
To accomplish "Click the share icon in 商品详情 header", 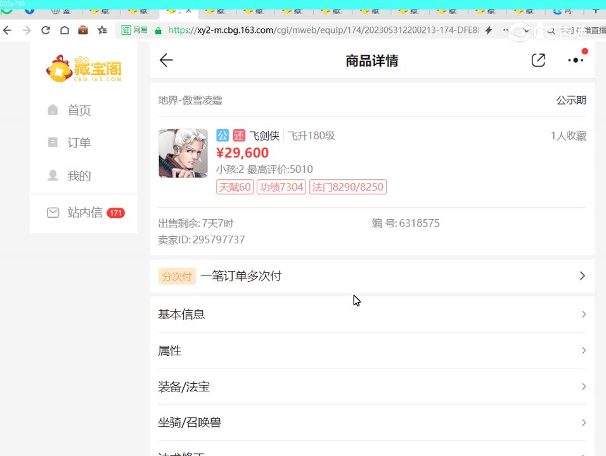I will [538, 60].
